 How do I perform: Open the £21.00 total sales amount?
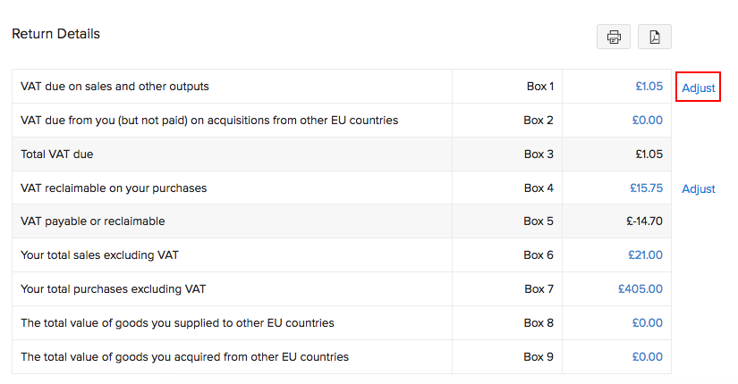(645, 255)
